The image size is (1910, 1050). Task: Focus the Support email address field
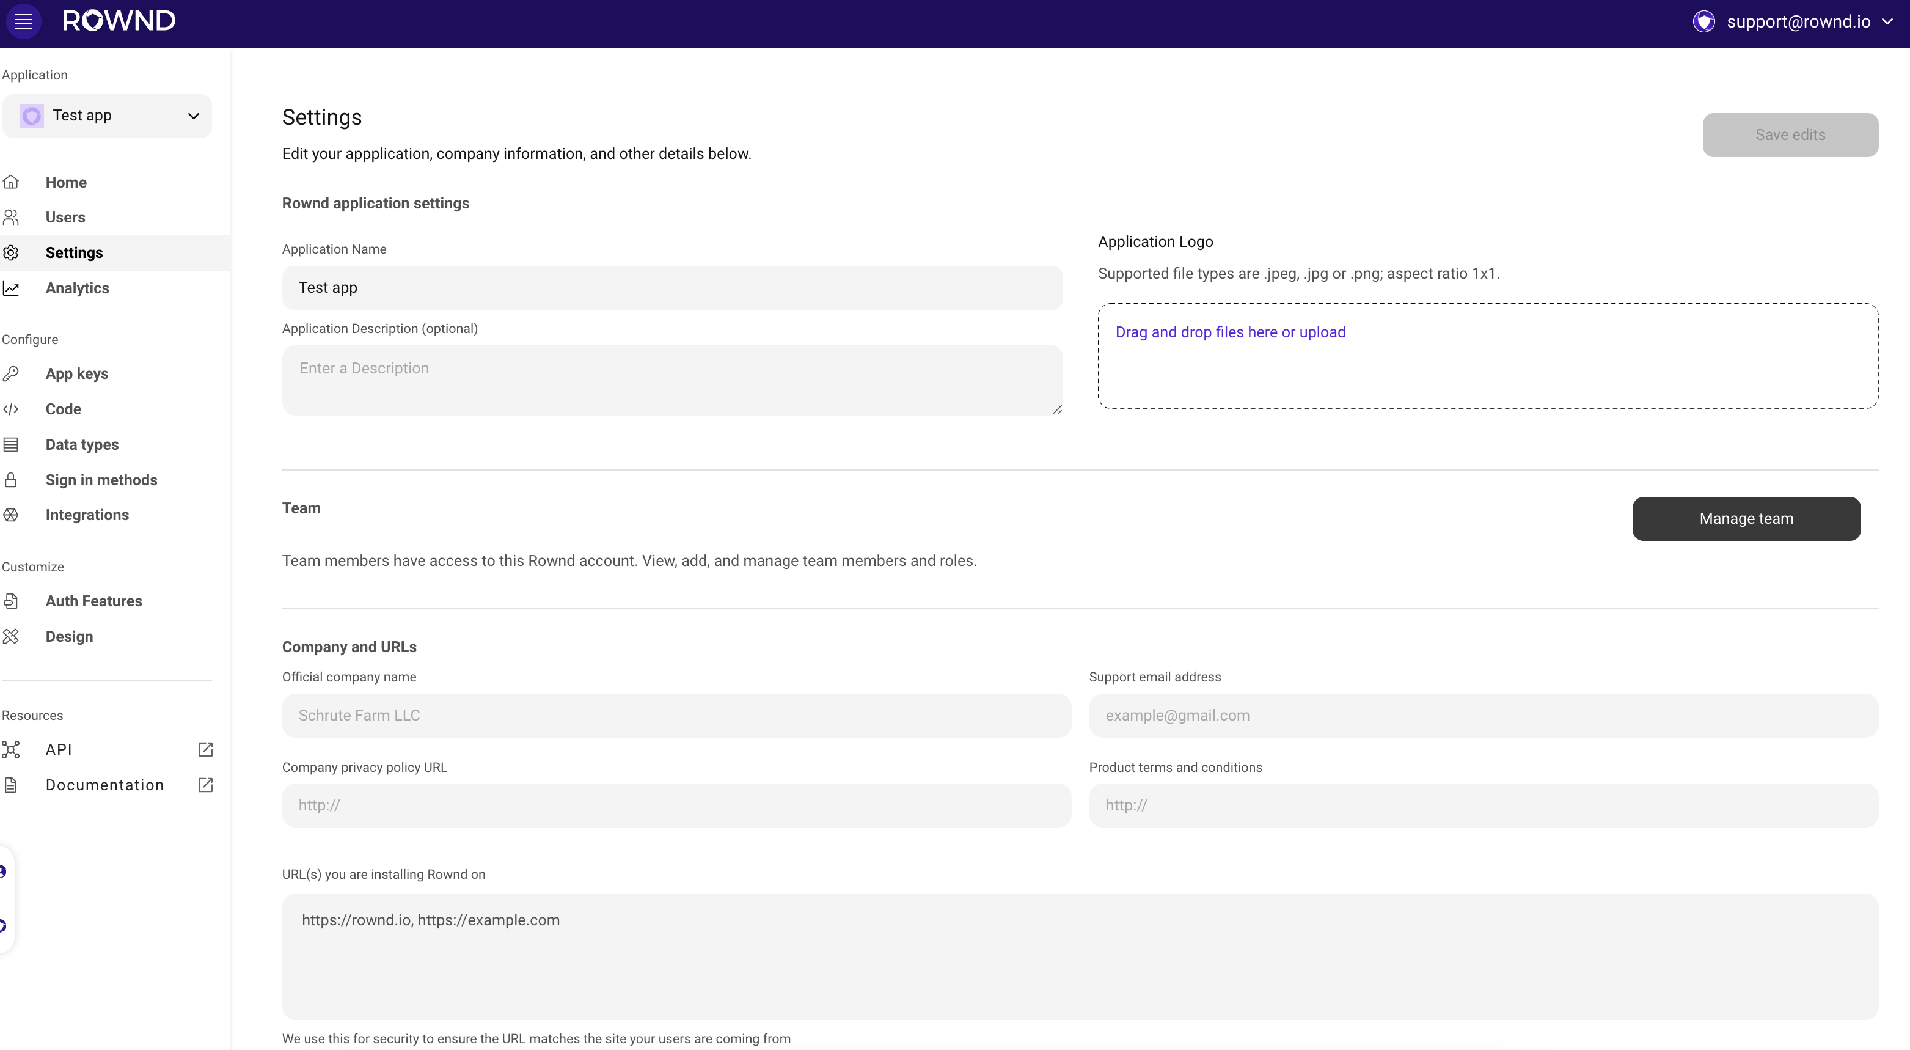pos(1482,716)
